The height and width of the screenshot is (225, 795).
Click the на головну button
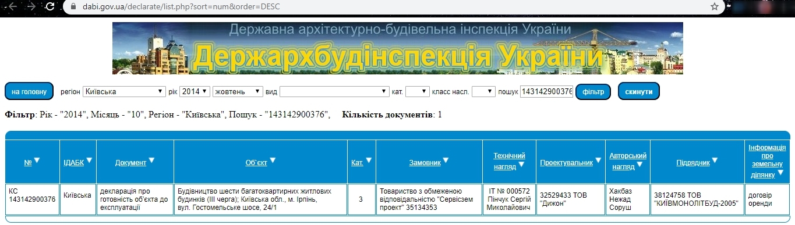coord(29,92)
